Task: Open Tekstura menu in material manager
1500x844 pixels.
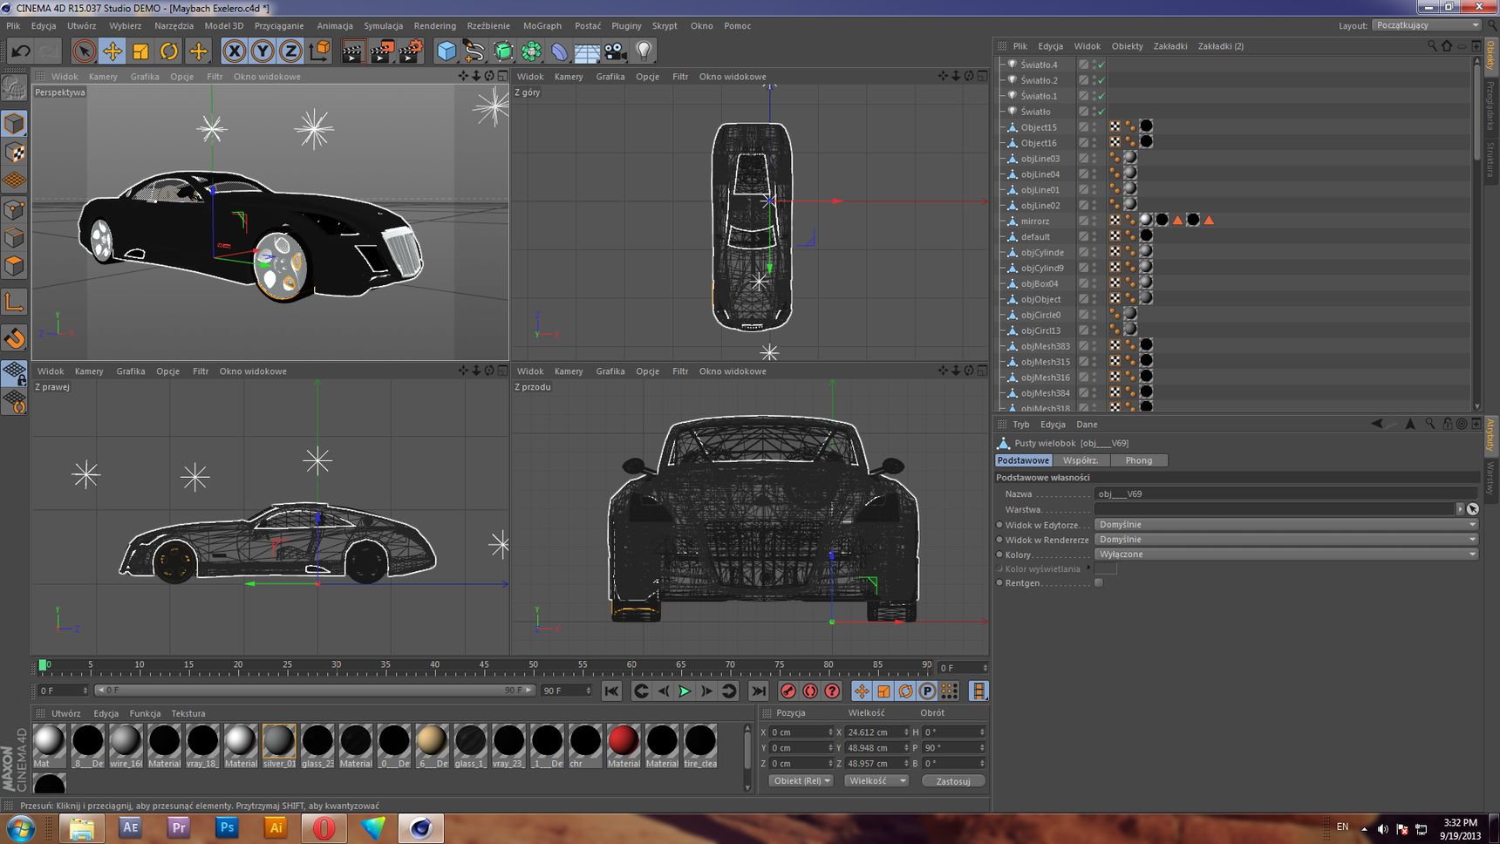Action: [x=188, y=713]
